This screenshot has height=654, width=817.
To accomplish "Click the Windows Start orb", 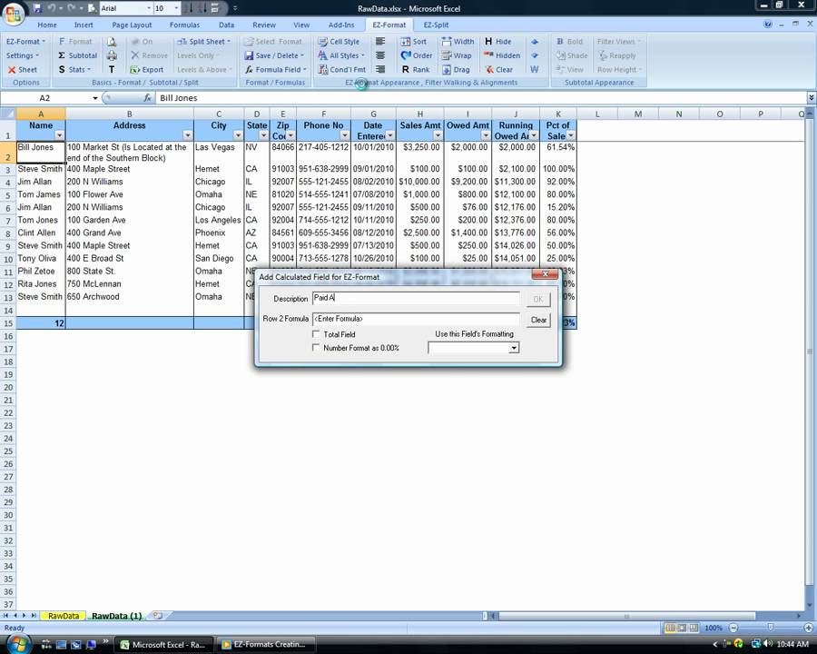I will coord(19,644).
